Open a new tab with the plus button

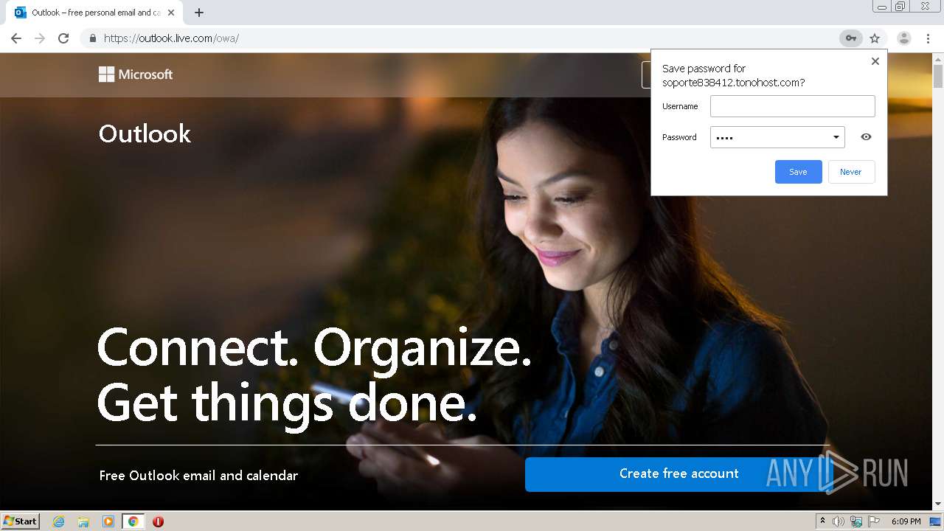pos(199,13)
